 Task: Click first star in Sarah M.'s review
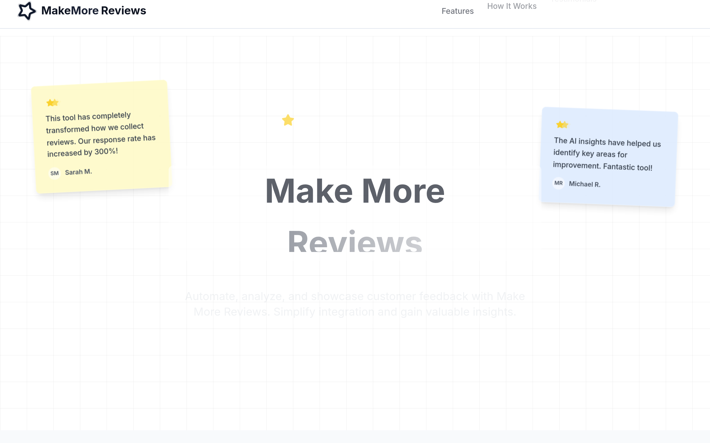point(50,103)
